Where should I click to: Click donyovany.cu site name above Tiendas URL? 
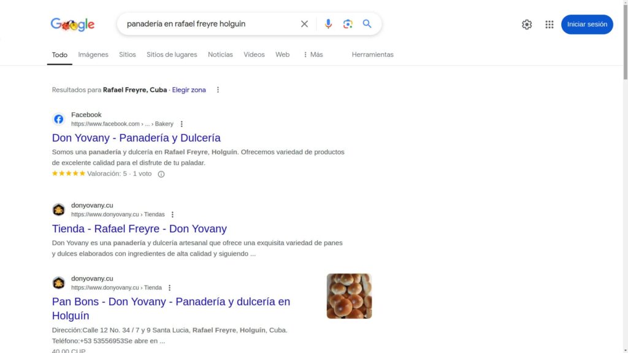(92, 205)
